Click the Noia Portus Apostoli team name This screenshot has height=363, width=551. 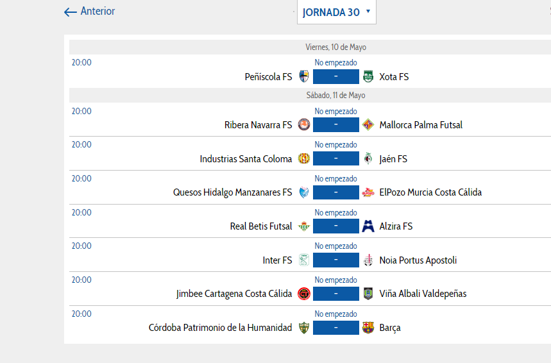click(418, 260)
